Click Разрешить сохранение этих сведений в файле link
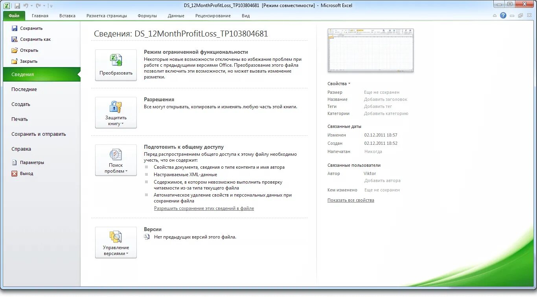Screen dimensions: 537x297 204,208
